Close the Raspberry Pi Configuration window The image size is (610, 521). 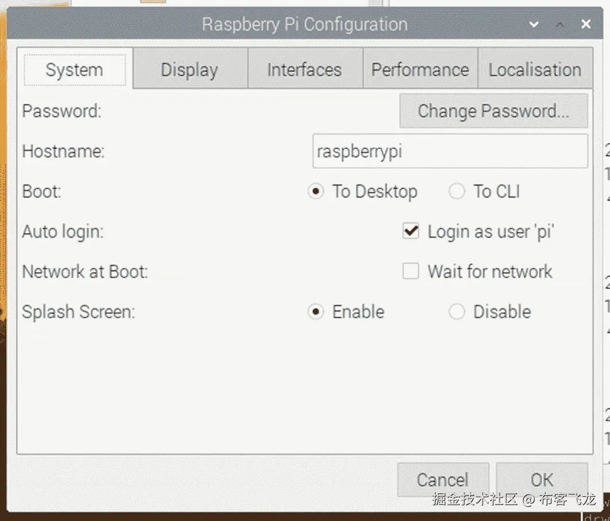586,25
